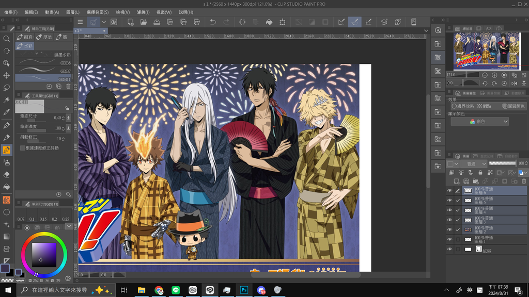
Task: Click the Navigator preview thumbnail
Action: (487, 51)
